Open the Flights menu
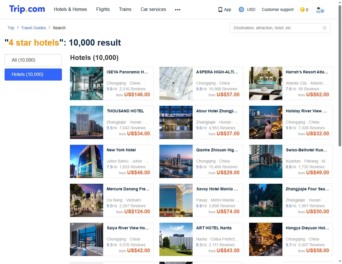Screen dimensions: 342x264 coord(103,9)
